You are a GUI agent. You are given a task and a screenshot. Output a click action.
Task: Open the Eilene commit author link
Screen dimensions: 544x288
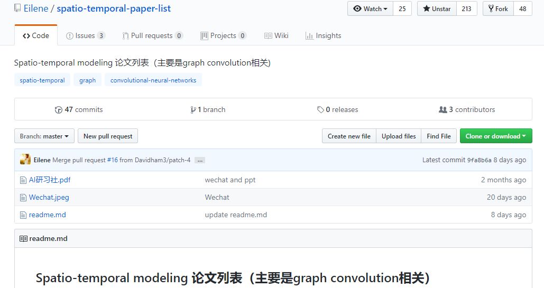coord(42,160)
